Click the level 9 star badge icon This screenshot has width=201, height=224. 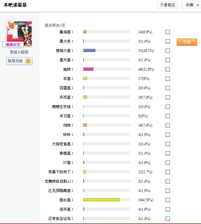pyautogui.click(x=28, y=61)
